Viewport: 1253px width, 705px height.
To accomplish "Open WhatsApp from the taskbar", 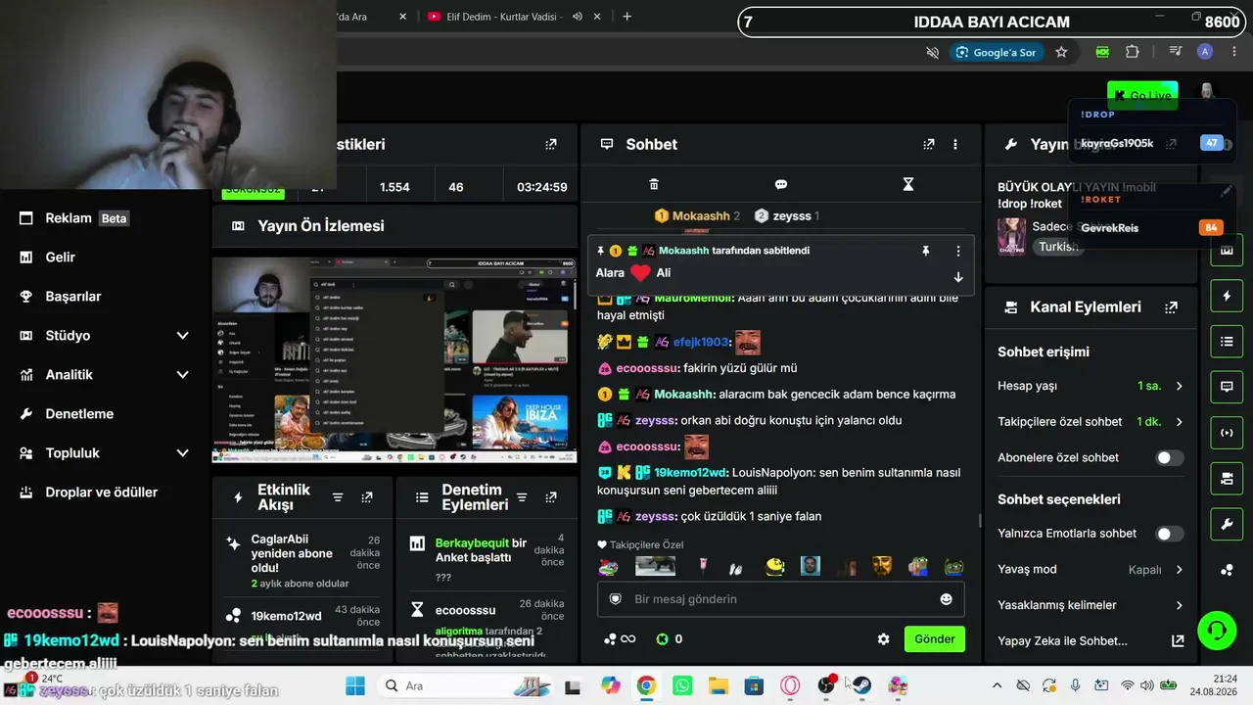I will (x=682, y=685).
